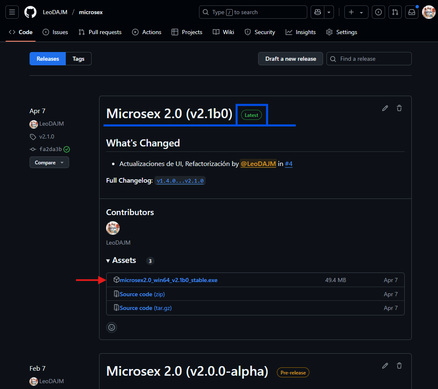Image resolution: width=438 pixels, height=389 pixels.
Task: Click Draft a new release
Action: (x=291, y=59)
